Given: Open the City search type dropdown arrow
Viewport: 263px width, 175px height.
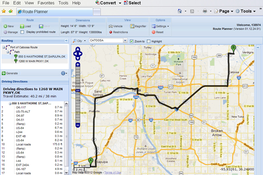Looking at the screenshot, I should coord(85,41).
